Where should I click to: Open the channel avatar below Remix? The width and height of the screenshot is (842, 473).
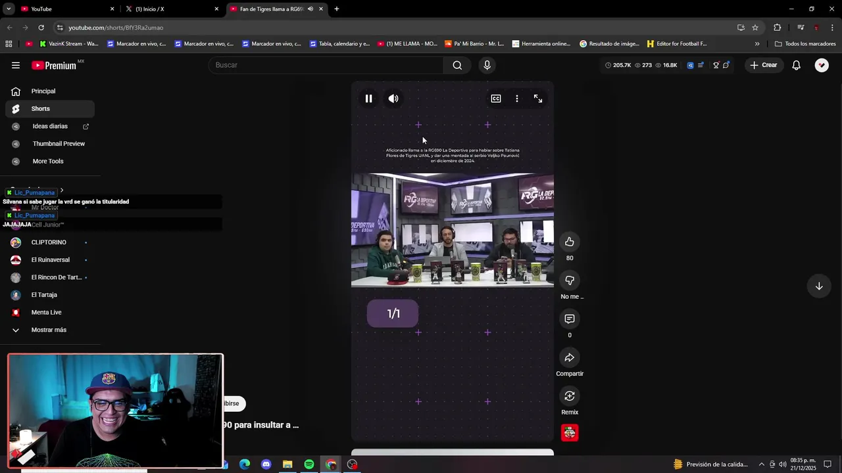click(x=570, y=433)
